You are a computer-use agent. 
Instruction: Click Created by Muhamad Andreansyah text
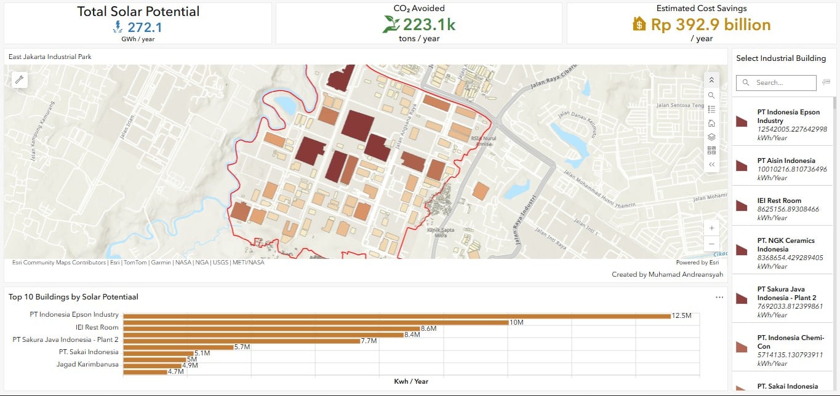click(x=667, y=274)
